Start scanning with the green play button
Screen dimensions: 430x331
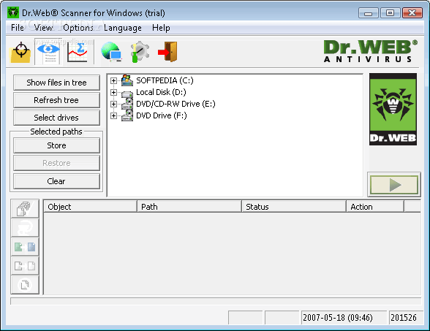click(393, 185)
